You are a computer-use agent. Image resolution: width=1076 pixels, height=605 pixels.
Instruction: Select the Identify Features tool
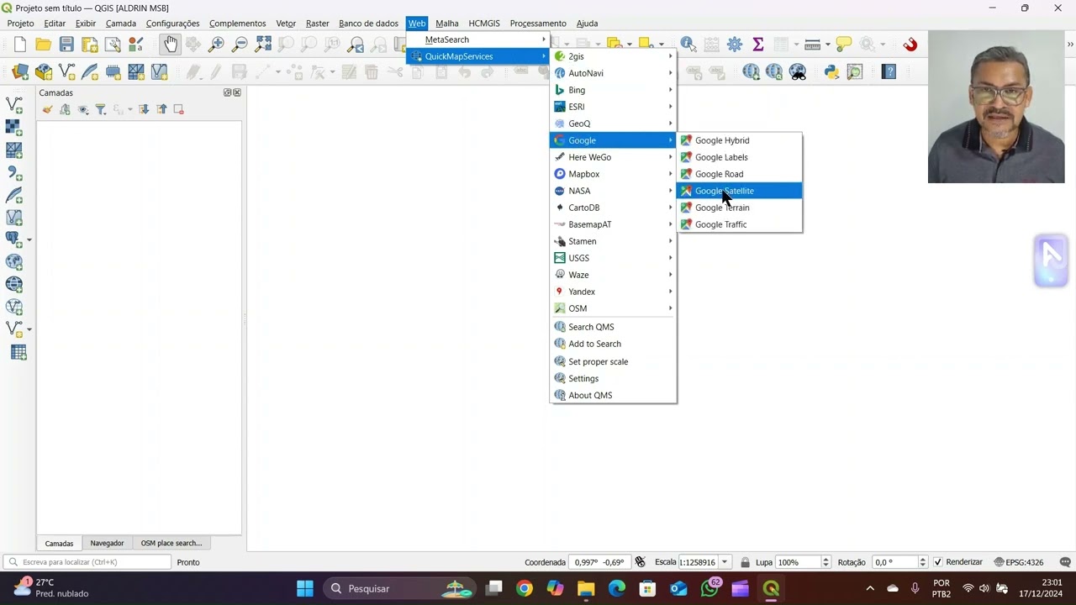pos(688,45)
